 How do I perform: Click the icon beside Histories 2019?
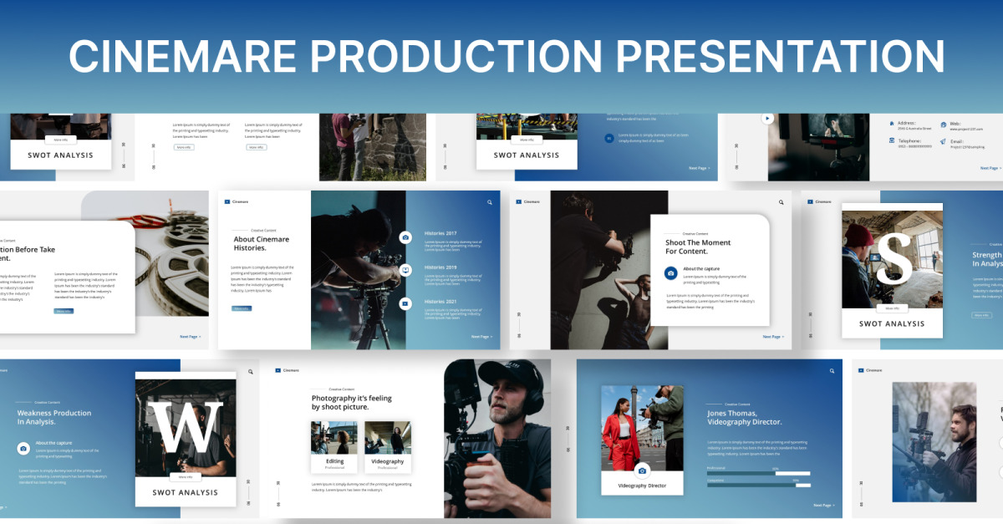click(405, 270)
